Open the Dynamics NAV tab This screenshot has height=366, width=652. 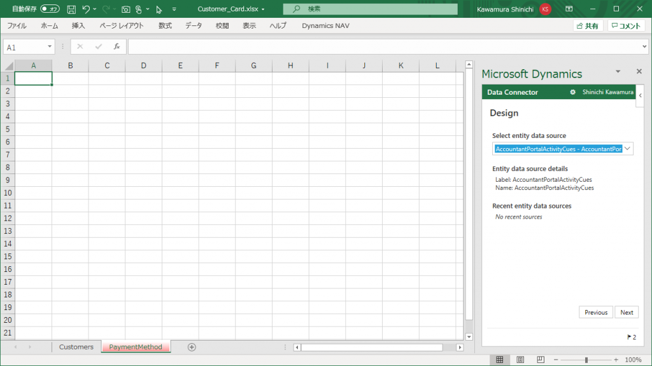click(325, 25)
